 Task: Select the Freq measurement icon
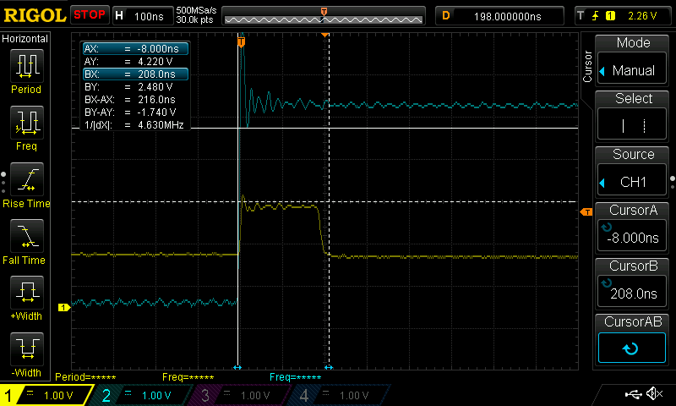click(x=26, y=127)
